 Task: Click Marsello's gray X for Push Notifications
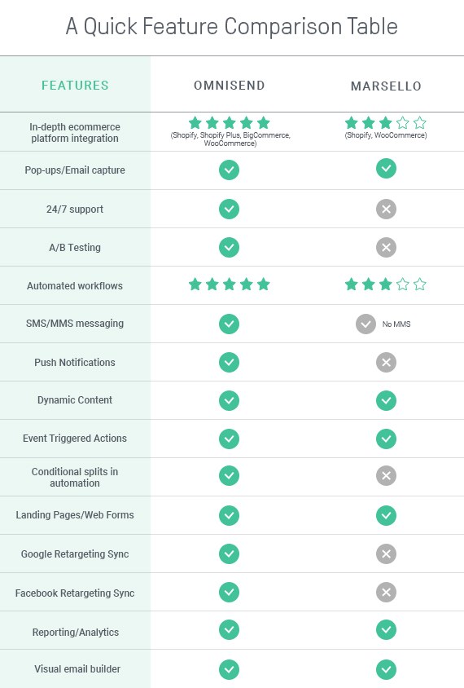click(x=386, y=362)
